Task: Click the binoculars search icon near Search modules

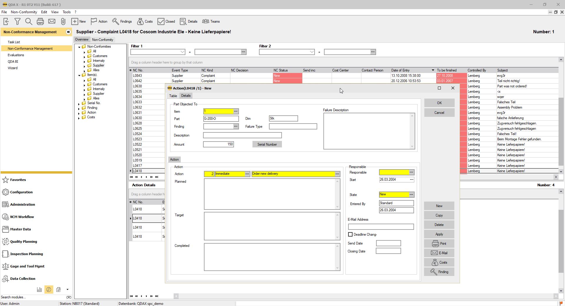Action: click(69, 297)
